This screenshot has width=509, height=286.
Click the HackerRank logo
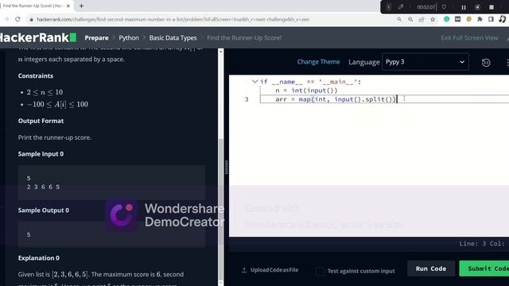tap(38, 37)
